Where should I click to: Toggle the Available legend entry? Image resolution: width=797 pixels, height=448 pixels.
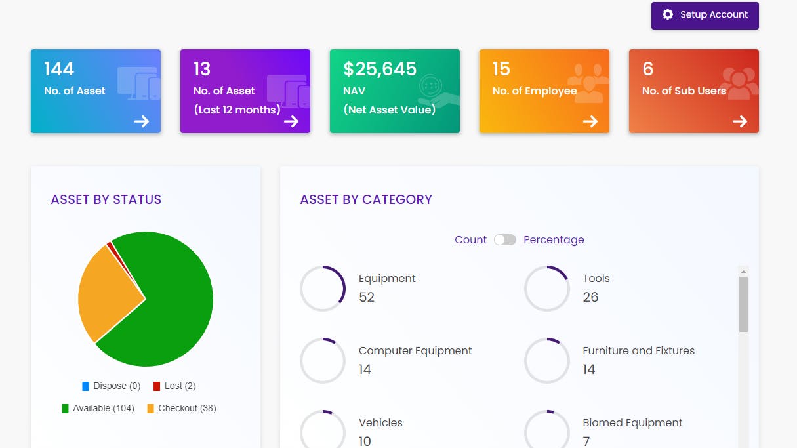98,409
